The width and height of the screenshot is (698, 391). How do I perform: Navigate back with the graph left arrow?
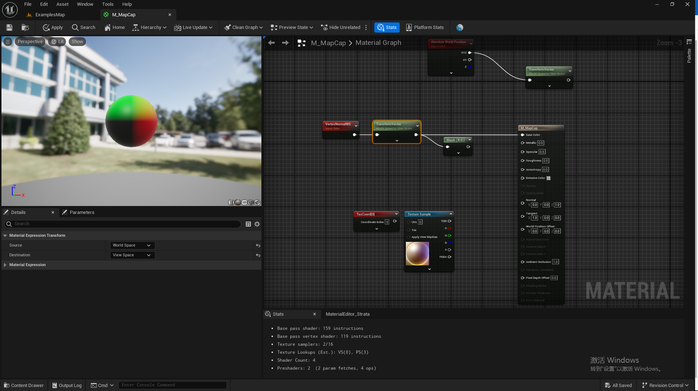(272, 43)
